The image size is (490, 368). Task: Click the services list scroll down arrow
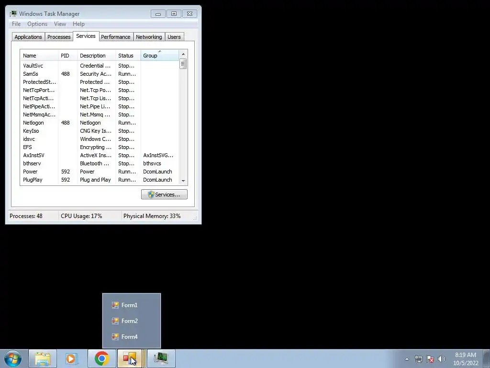[183, 181]
